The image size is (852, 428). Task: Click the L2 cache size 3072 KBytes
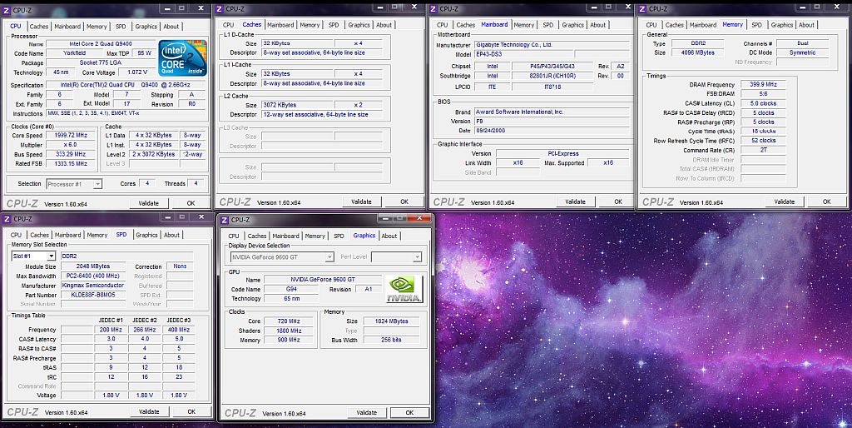click(x=297, y=105)
